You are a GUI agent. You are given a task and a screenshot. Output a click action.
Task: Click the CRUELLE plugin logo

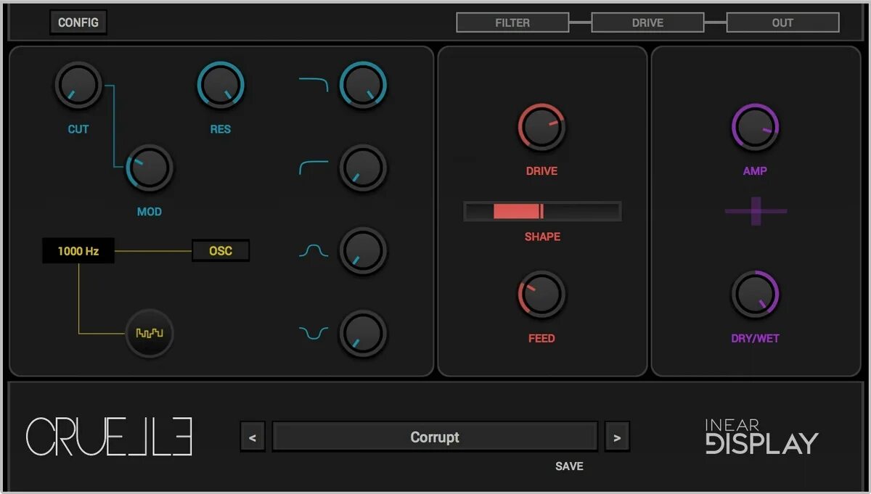[110, 437]
